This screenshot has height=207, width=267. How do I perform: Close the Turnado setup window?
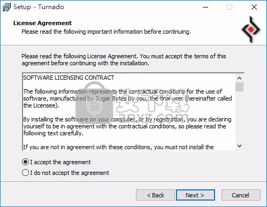tap(254, 7)
